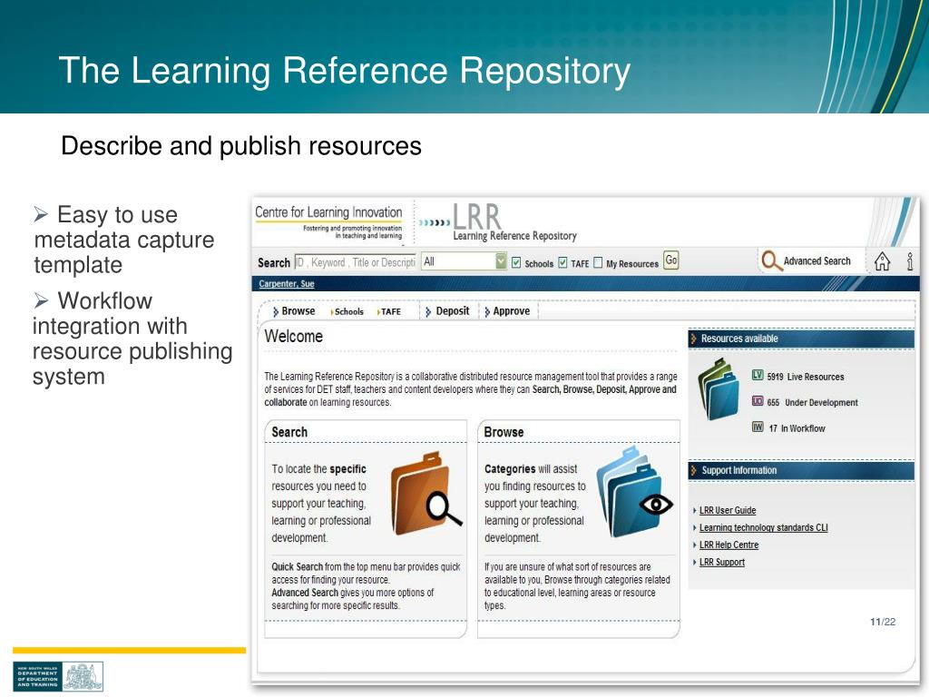929x697 pixels.
Task: Enable the My Resources checkbox
Action: [x=598, y=262]
